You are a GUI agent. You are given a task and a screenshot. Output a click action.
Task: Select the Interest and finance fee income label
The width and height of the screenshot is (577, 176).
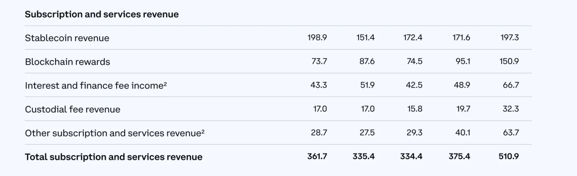(x=94, y=86)
